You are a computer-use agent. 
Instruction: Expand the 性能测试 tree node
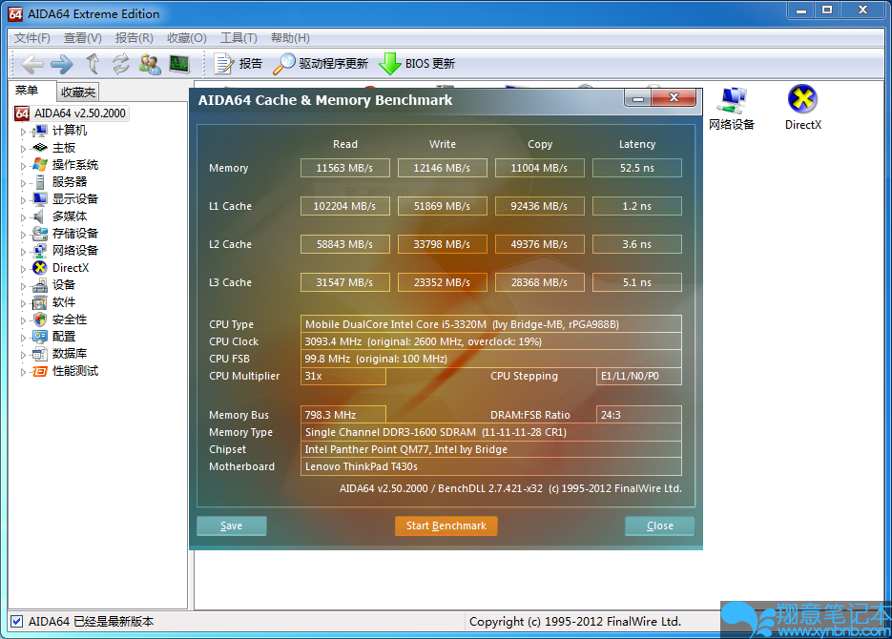tap(23, 372)
